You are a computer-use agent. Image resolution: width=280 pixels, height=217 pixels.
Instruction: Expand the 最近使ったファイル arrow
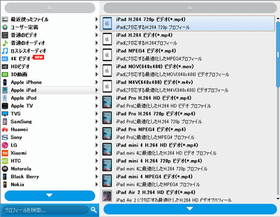point(97,20)
